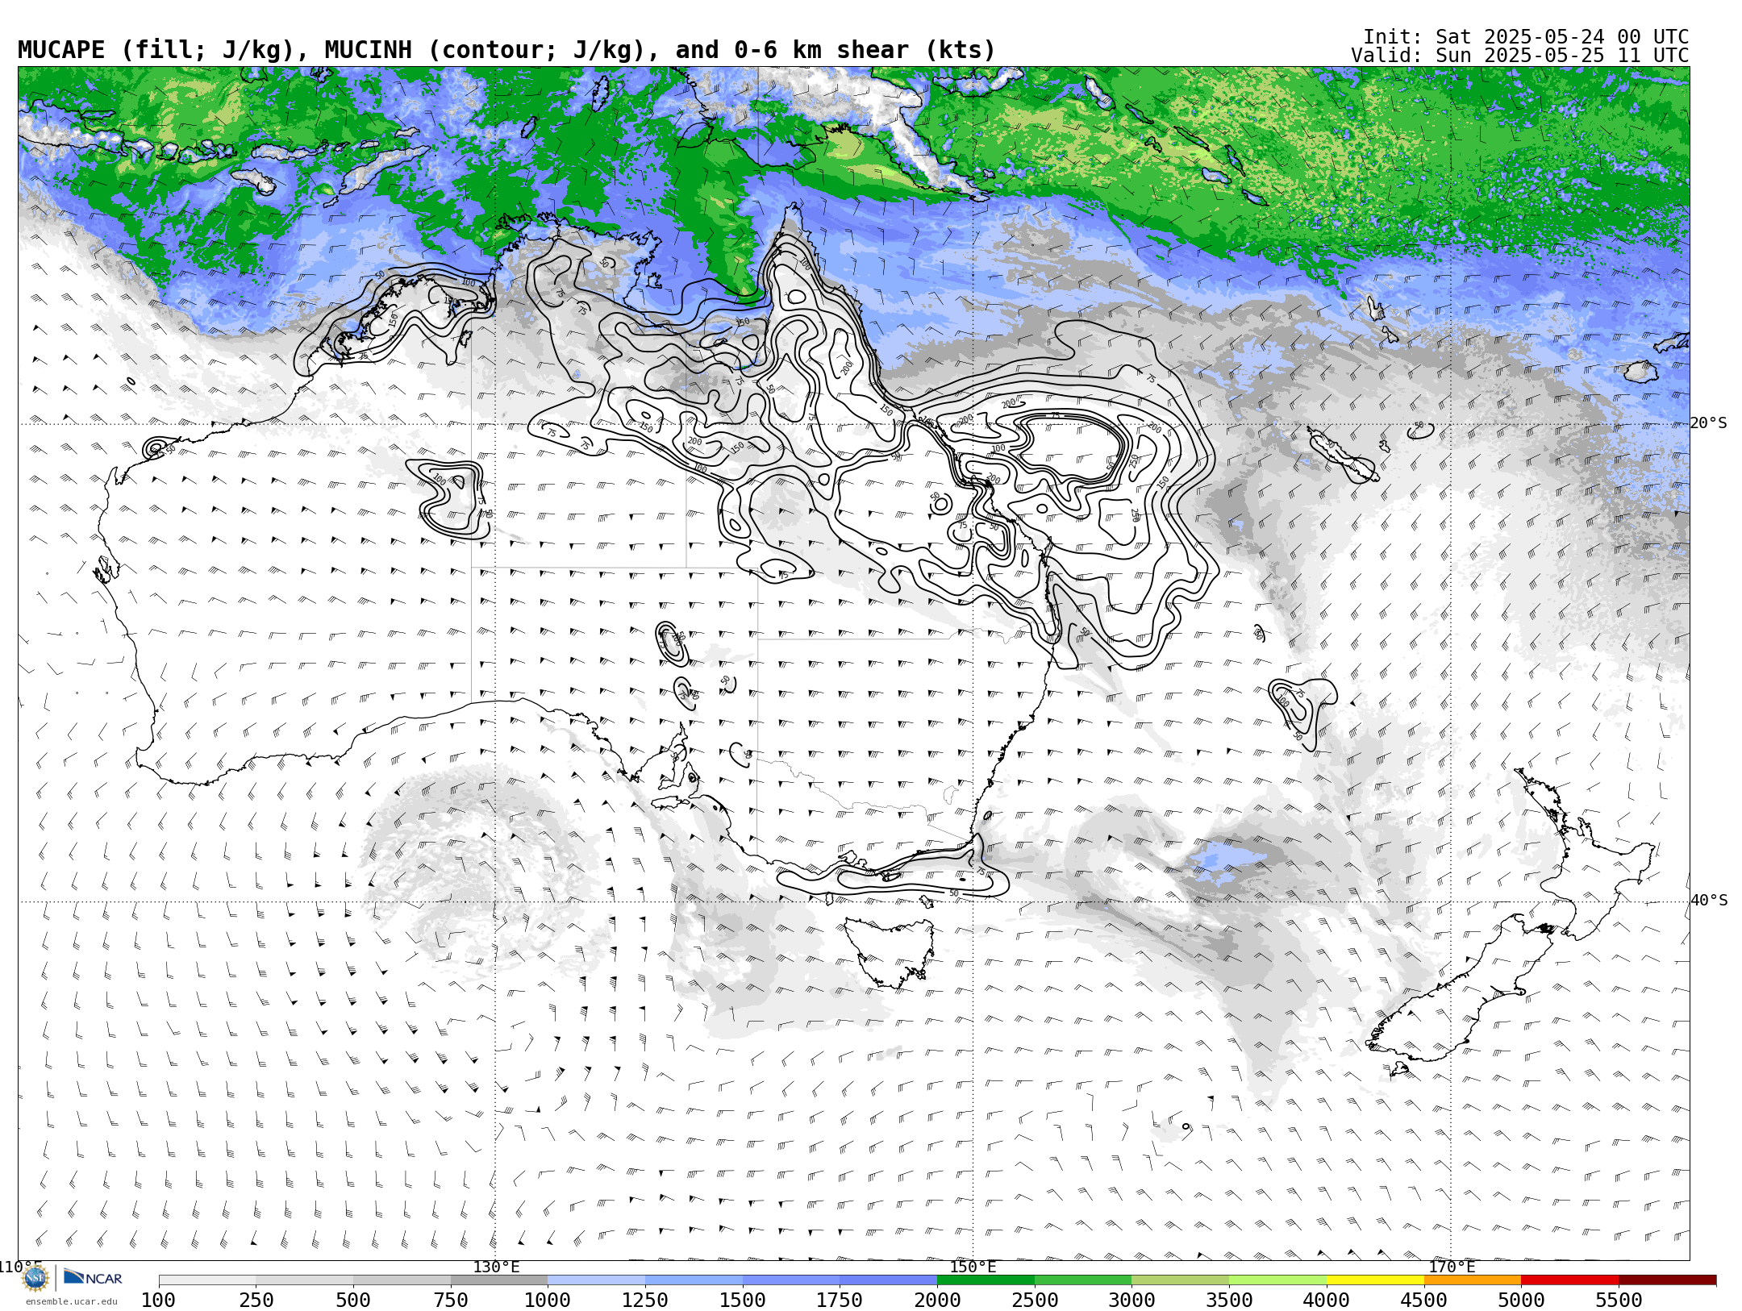The height and width of the screenshot is (1311, 1742).
Task: Pick the 500–750 gray colorbar segment
Action: coord(402,1280)
